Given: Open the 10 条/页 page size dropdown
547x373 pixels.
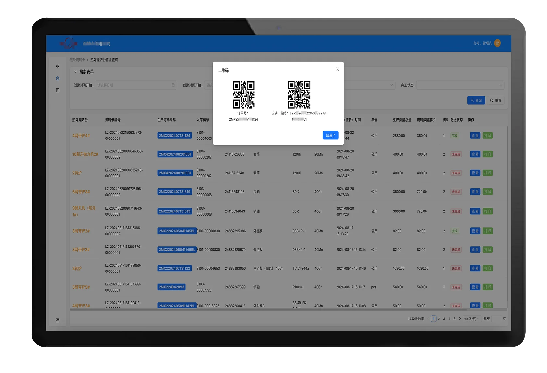Looking at the screenshot, I should [472, 319].
